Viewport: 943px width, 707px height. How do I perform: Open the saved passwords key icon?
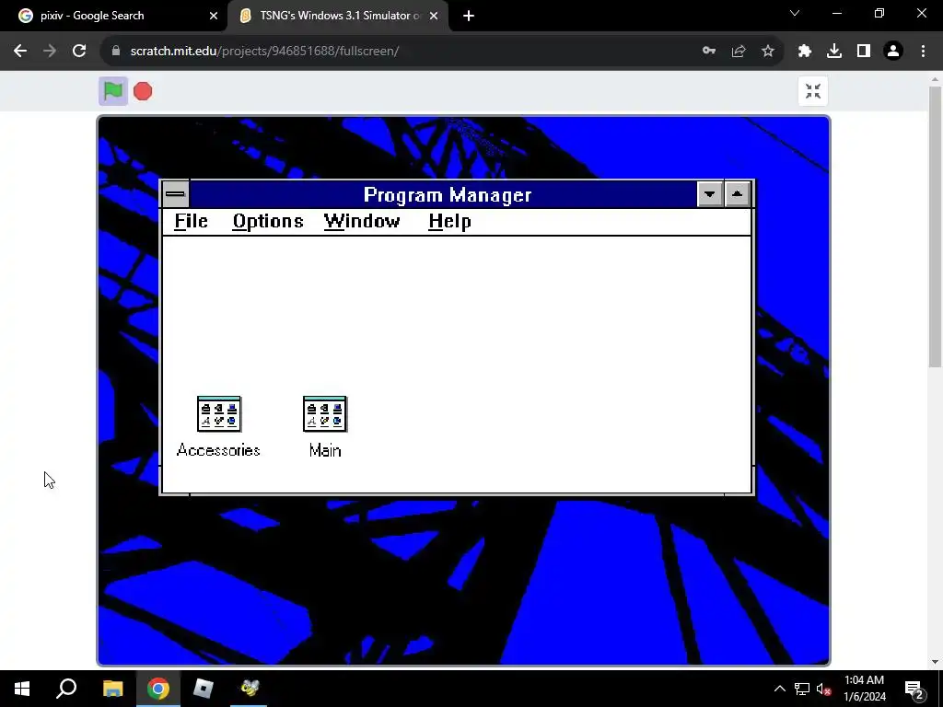tap(709, 52)
